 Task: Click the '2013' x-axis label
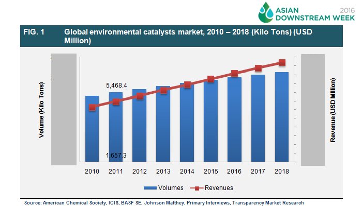(163, 171)
